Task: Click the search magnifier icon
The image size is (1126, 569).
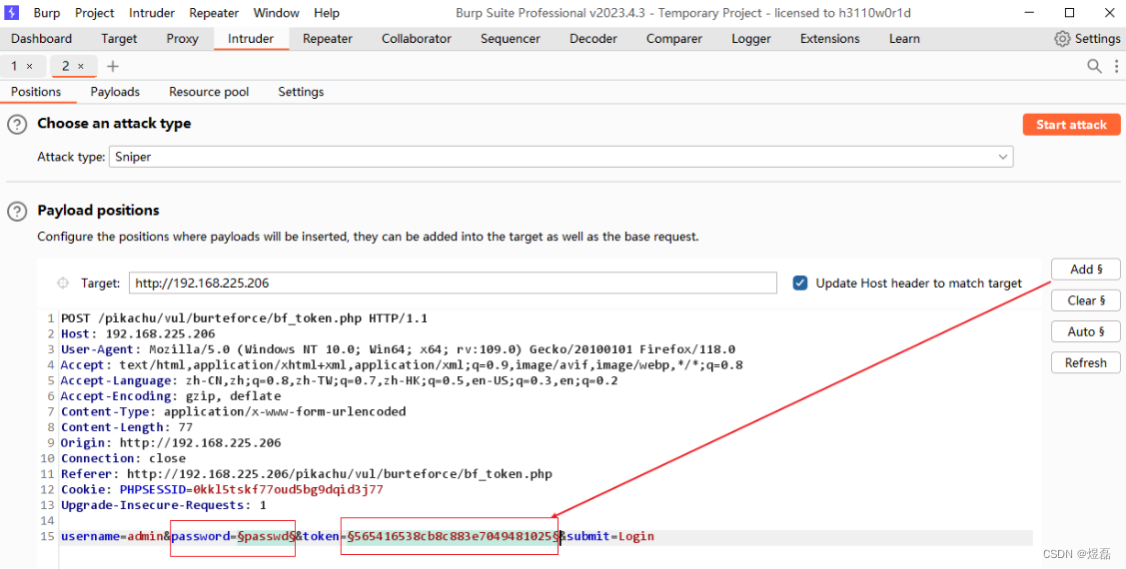Action: (1094, 66)
